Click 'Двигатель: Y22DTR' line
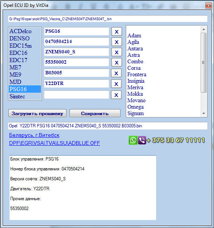This screenshot has width=214, height=228. [x=30, y=189]
